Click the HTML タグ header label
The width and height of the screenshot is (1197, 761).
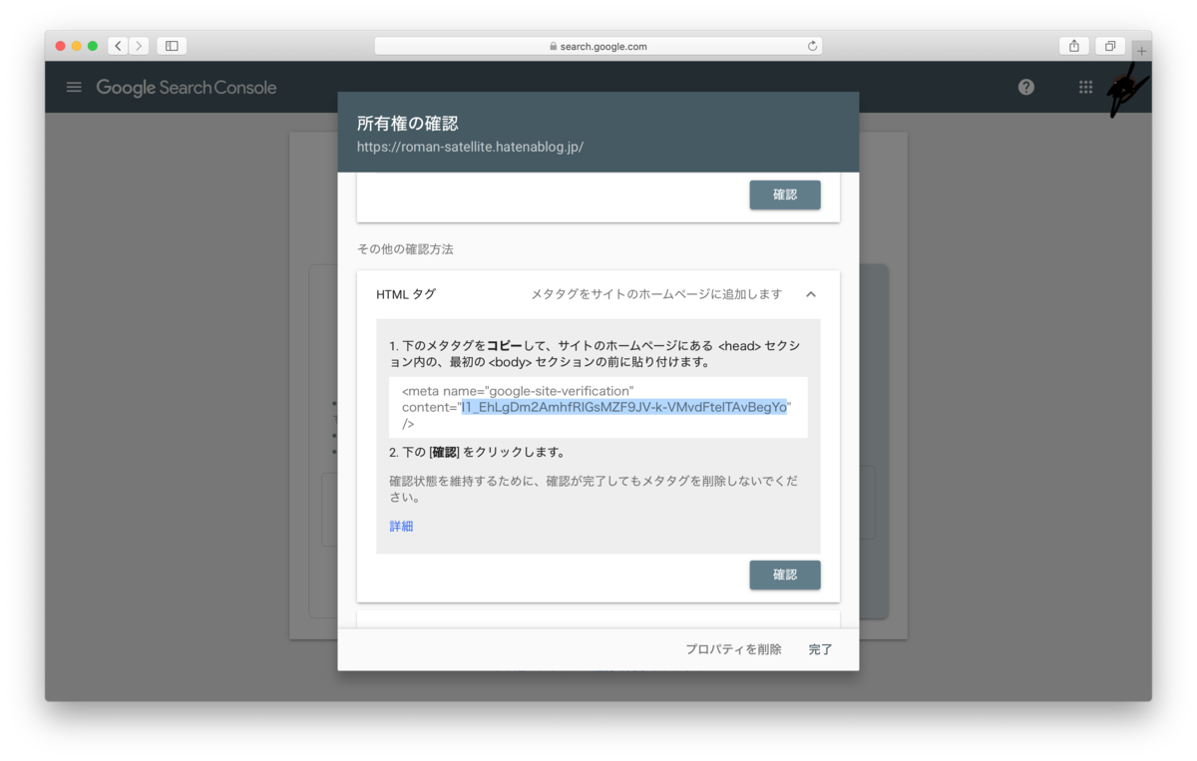click(406, 294)
